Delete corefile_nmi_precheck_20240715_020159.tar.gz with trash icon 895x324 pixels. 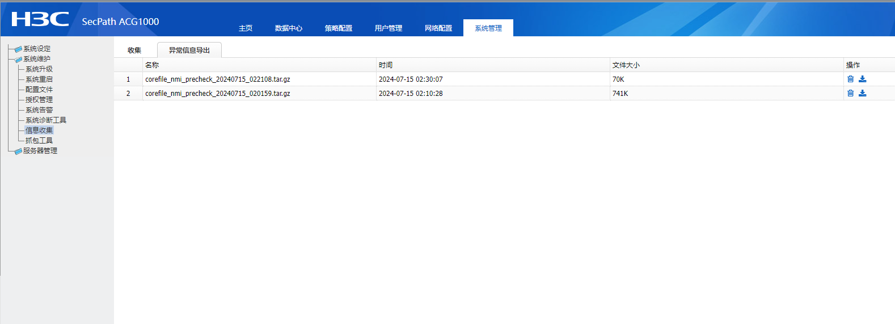[850, 93]
